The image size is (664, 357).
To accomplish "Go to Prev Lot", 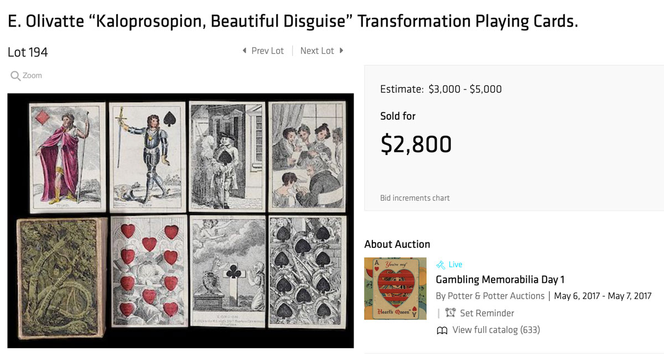I will click(x=267, y=51).
